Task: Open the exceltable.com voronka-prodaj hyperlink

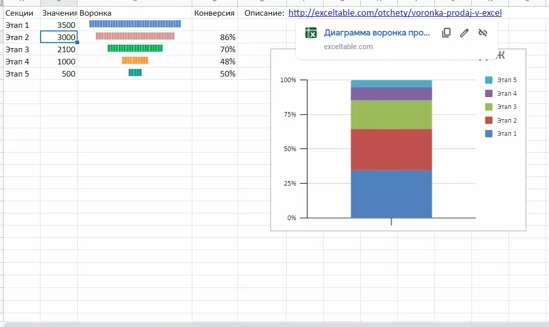Action: (395, 13)
